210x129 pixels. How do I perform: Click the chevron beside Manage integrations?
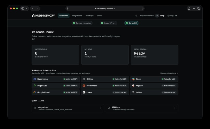tap(177, 73)
